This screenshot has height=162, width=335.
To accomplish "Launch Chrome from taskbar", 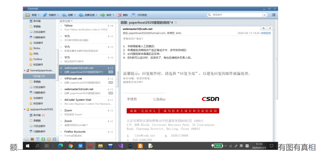I will (71, 146).
